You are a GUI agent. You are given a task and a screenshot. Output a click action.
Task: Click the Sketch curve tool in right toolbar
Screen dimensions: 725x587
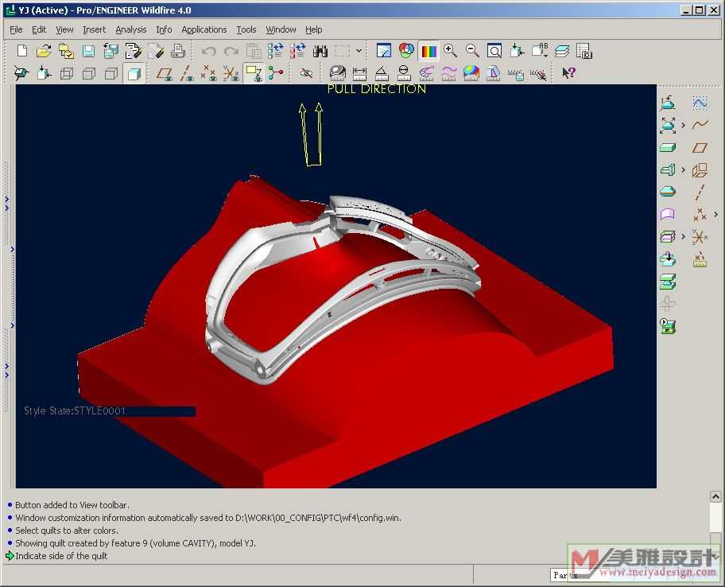(700, 125)
